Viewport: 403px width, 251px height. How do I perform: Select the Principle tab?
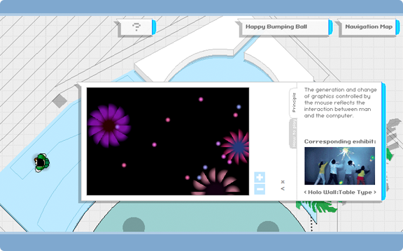pyautogui.click(x=294, y=102)
